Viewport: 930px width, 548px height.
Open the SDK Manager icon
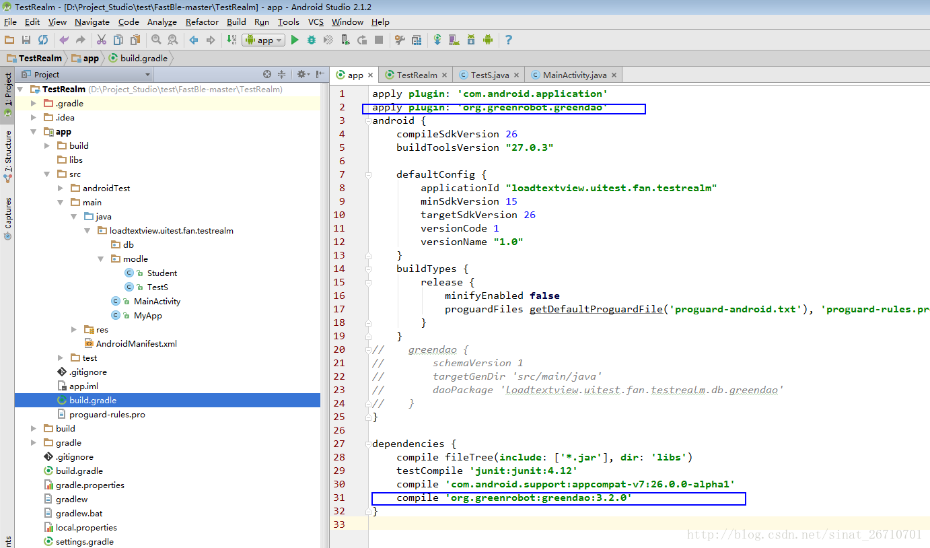click(x=471, y=40)
